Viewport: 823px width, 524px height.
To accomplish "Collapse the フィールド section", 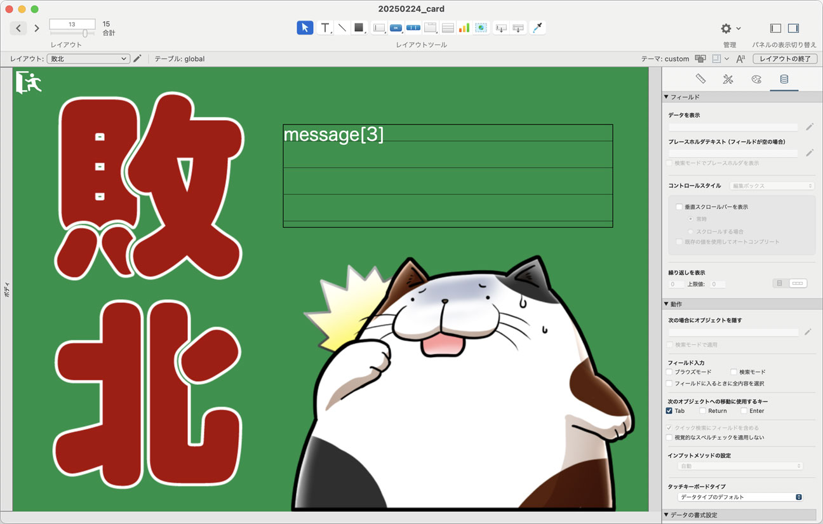I will tap(666, 97).
